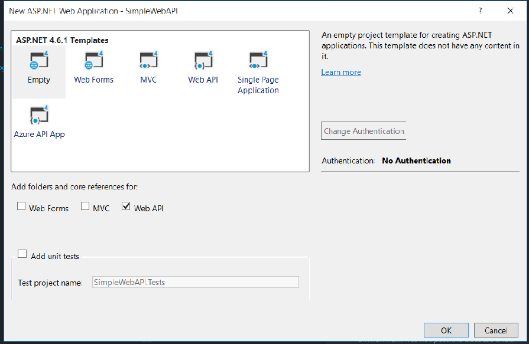Close the New ASP.NET Web Application dialog

point(510,11)
